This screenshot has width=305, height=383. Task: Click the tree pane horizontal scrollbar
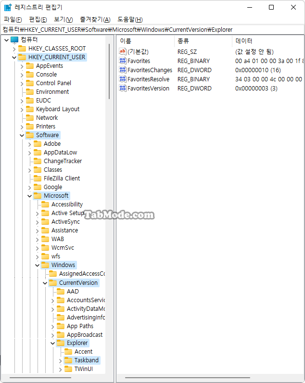click(40, 378)
